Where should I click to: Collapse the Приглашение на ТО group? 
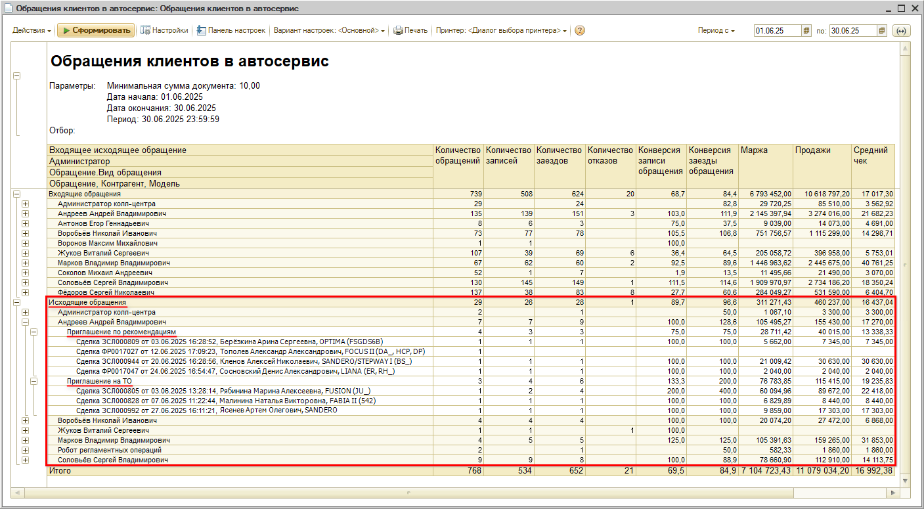[35, 381]
